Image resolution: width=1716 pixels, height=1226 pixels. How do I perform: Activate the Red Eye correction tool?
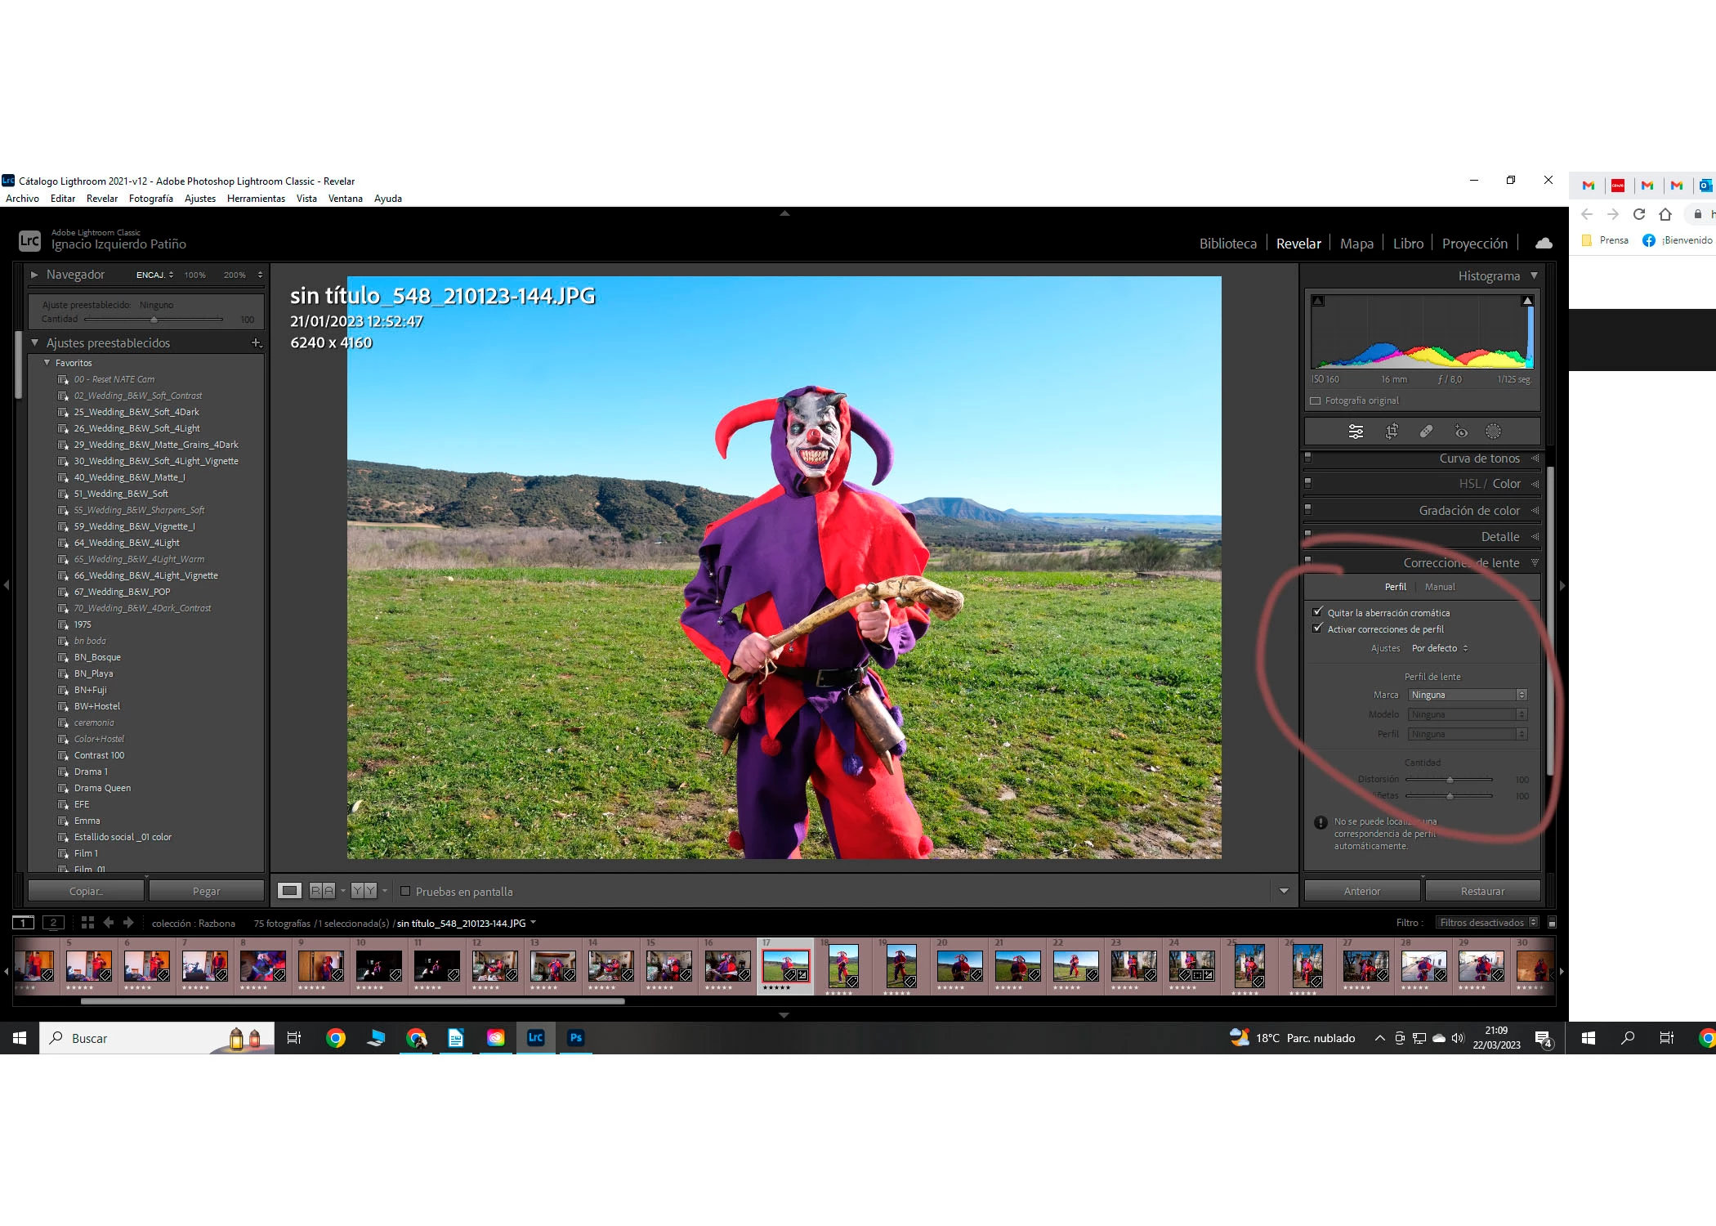1461,432
